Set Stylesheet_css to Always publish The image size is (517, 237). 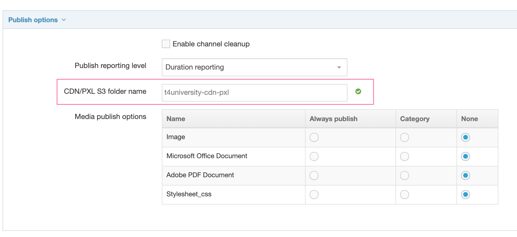(314, 194)
